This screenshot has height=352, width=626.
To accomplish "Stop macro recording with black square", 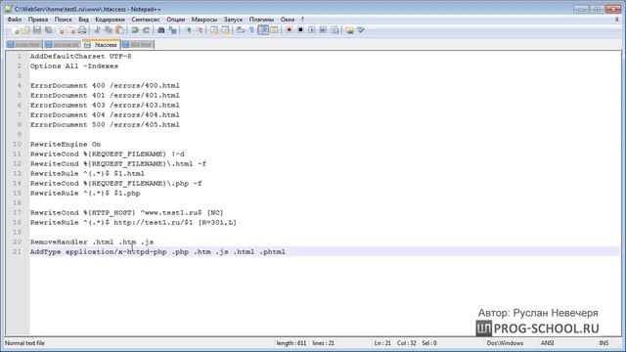I will click(300, 30).
